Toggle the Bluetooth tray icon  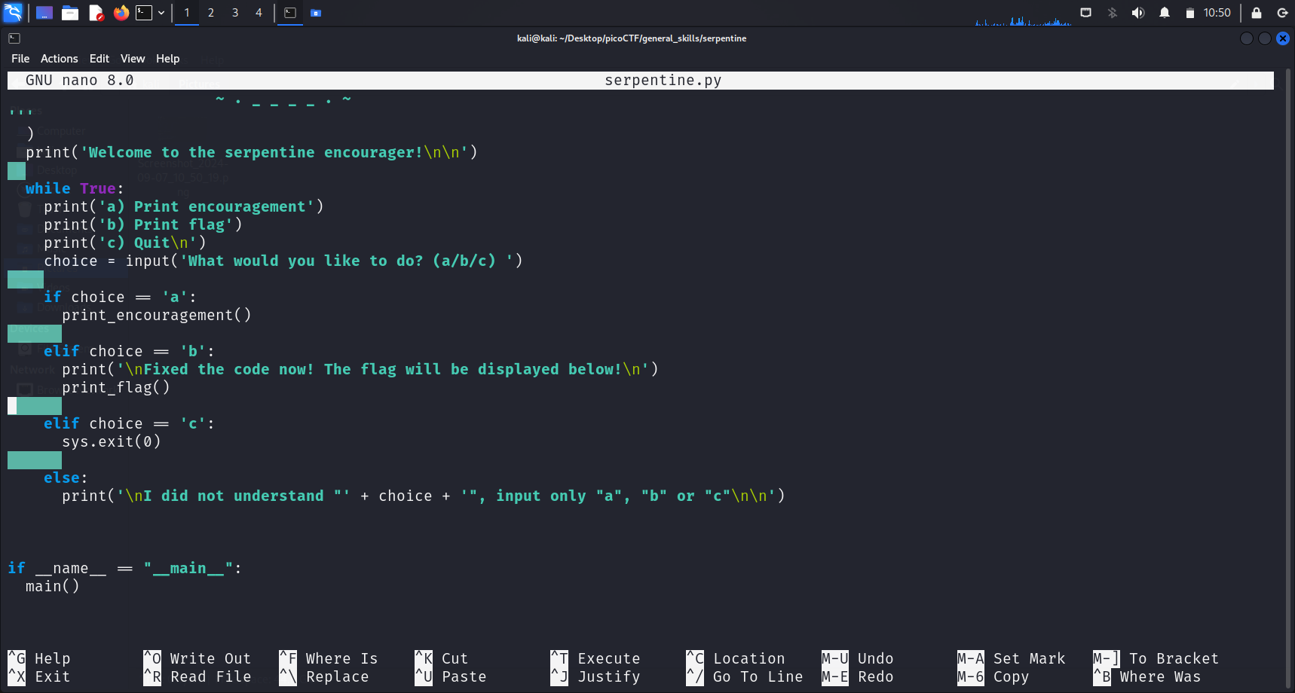1112,13
